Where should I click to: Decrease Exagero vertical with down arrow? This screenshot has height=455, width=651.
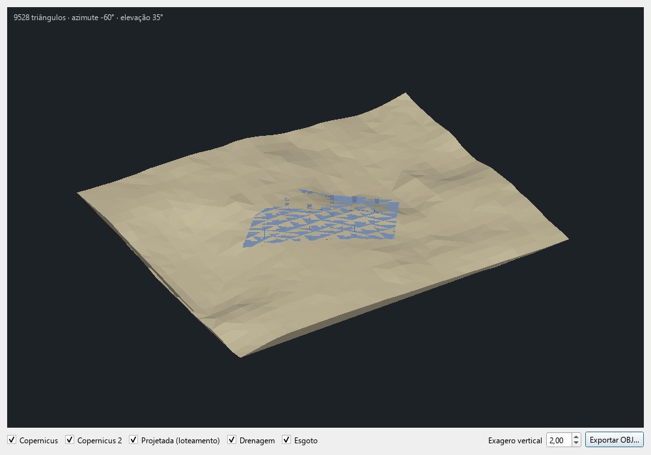576,443
